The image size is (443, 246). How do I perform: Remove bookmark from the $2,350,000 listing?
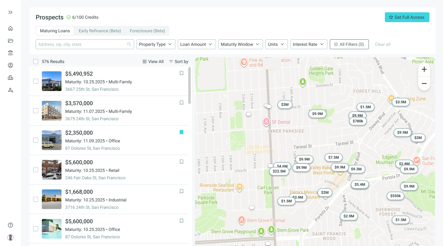pos(182,132)
